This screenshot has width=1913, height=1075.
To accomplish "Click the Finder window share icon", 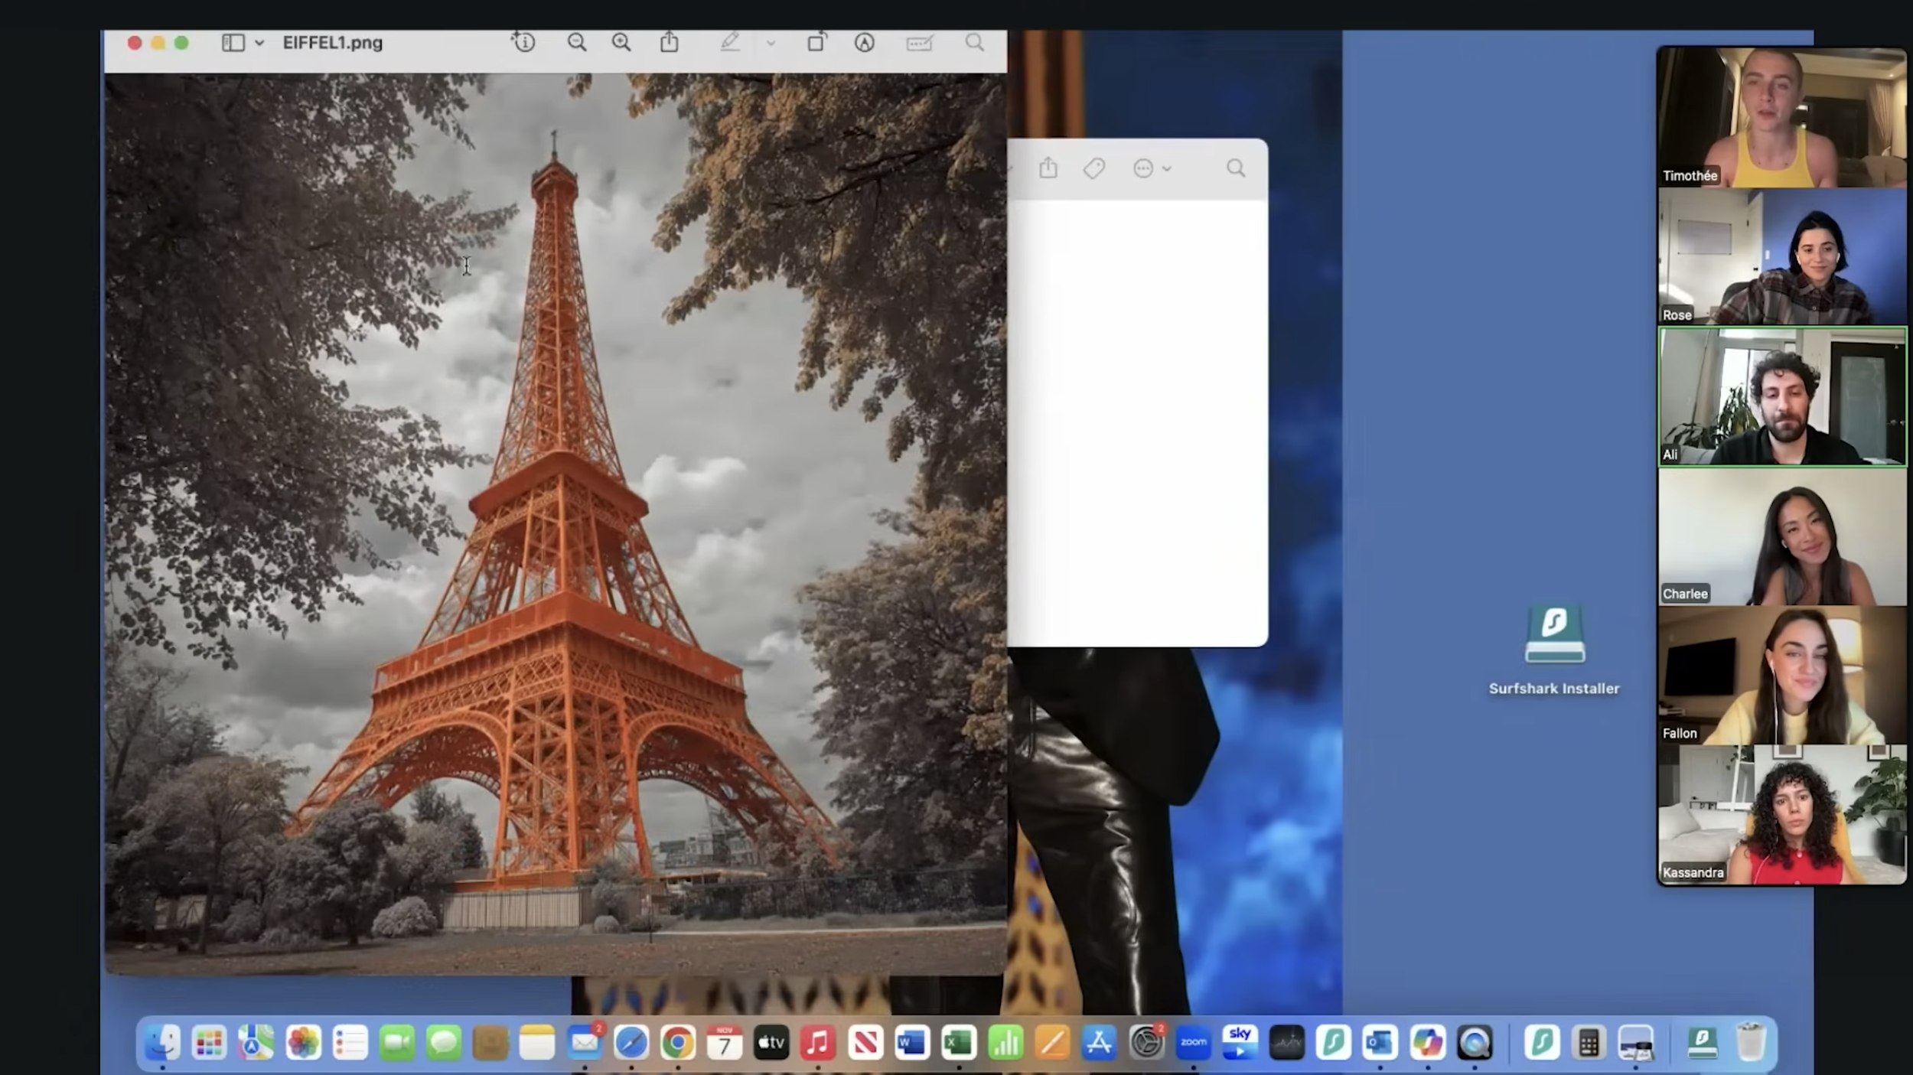I will (1048, 168).
